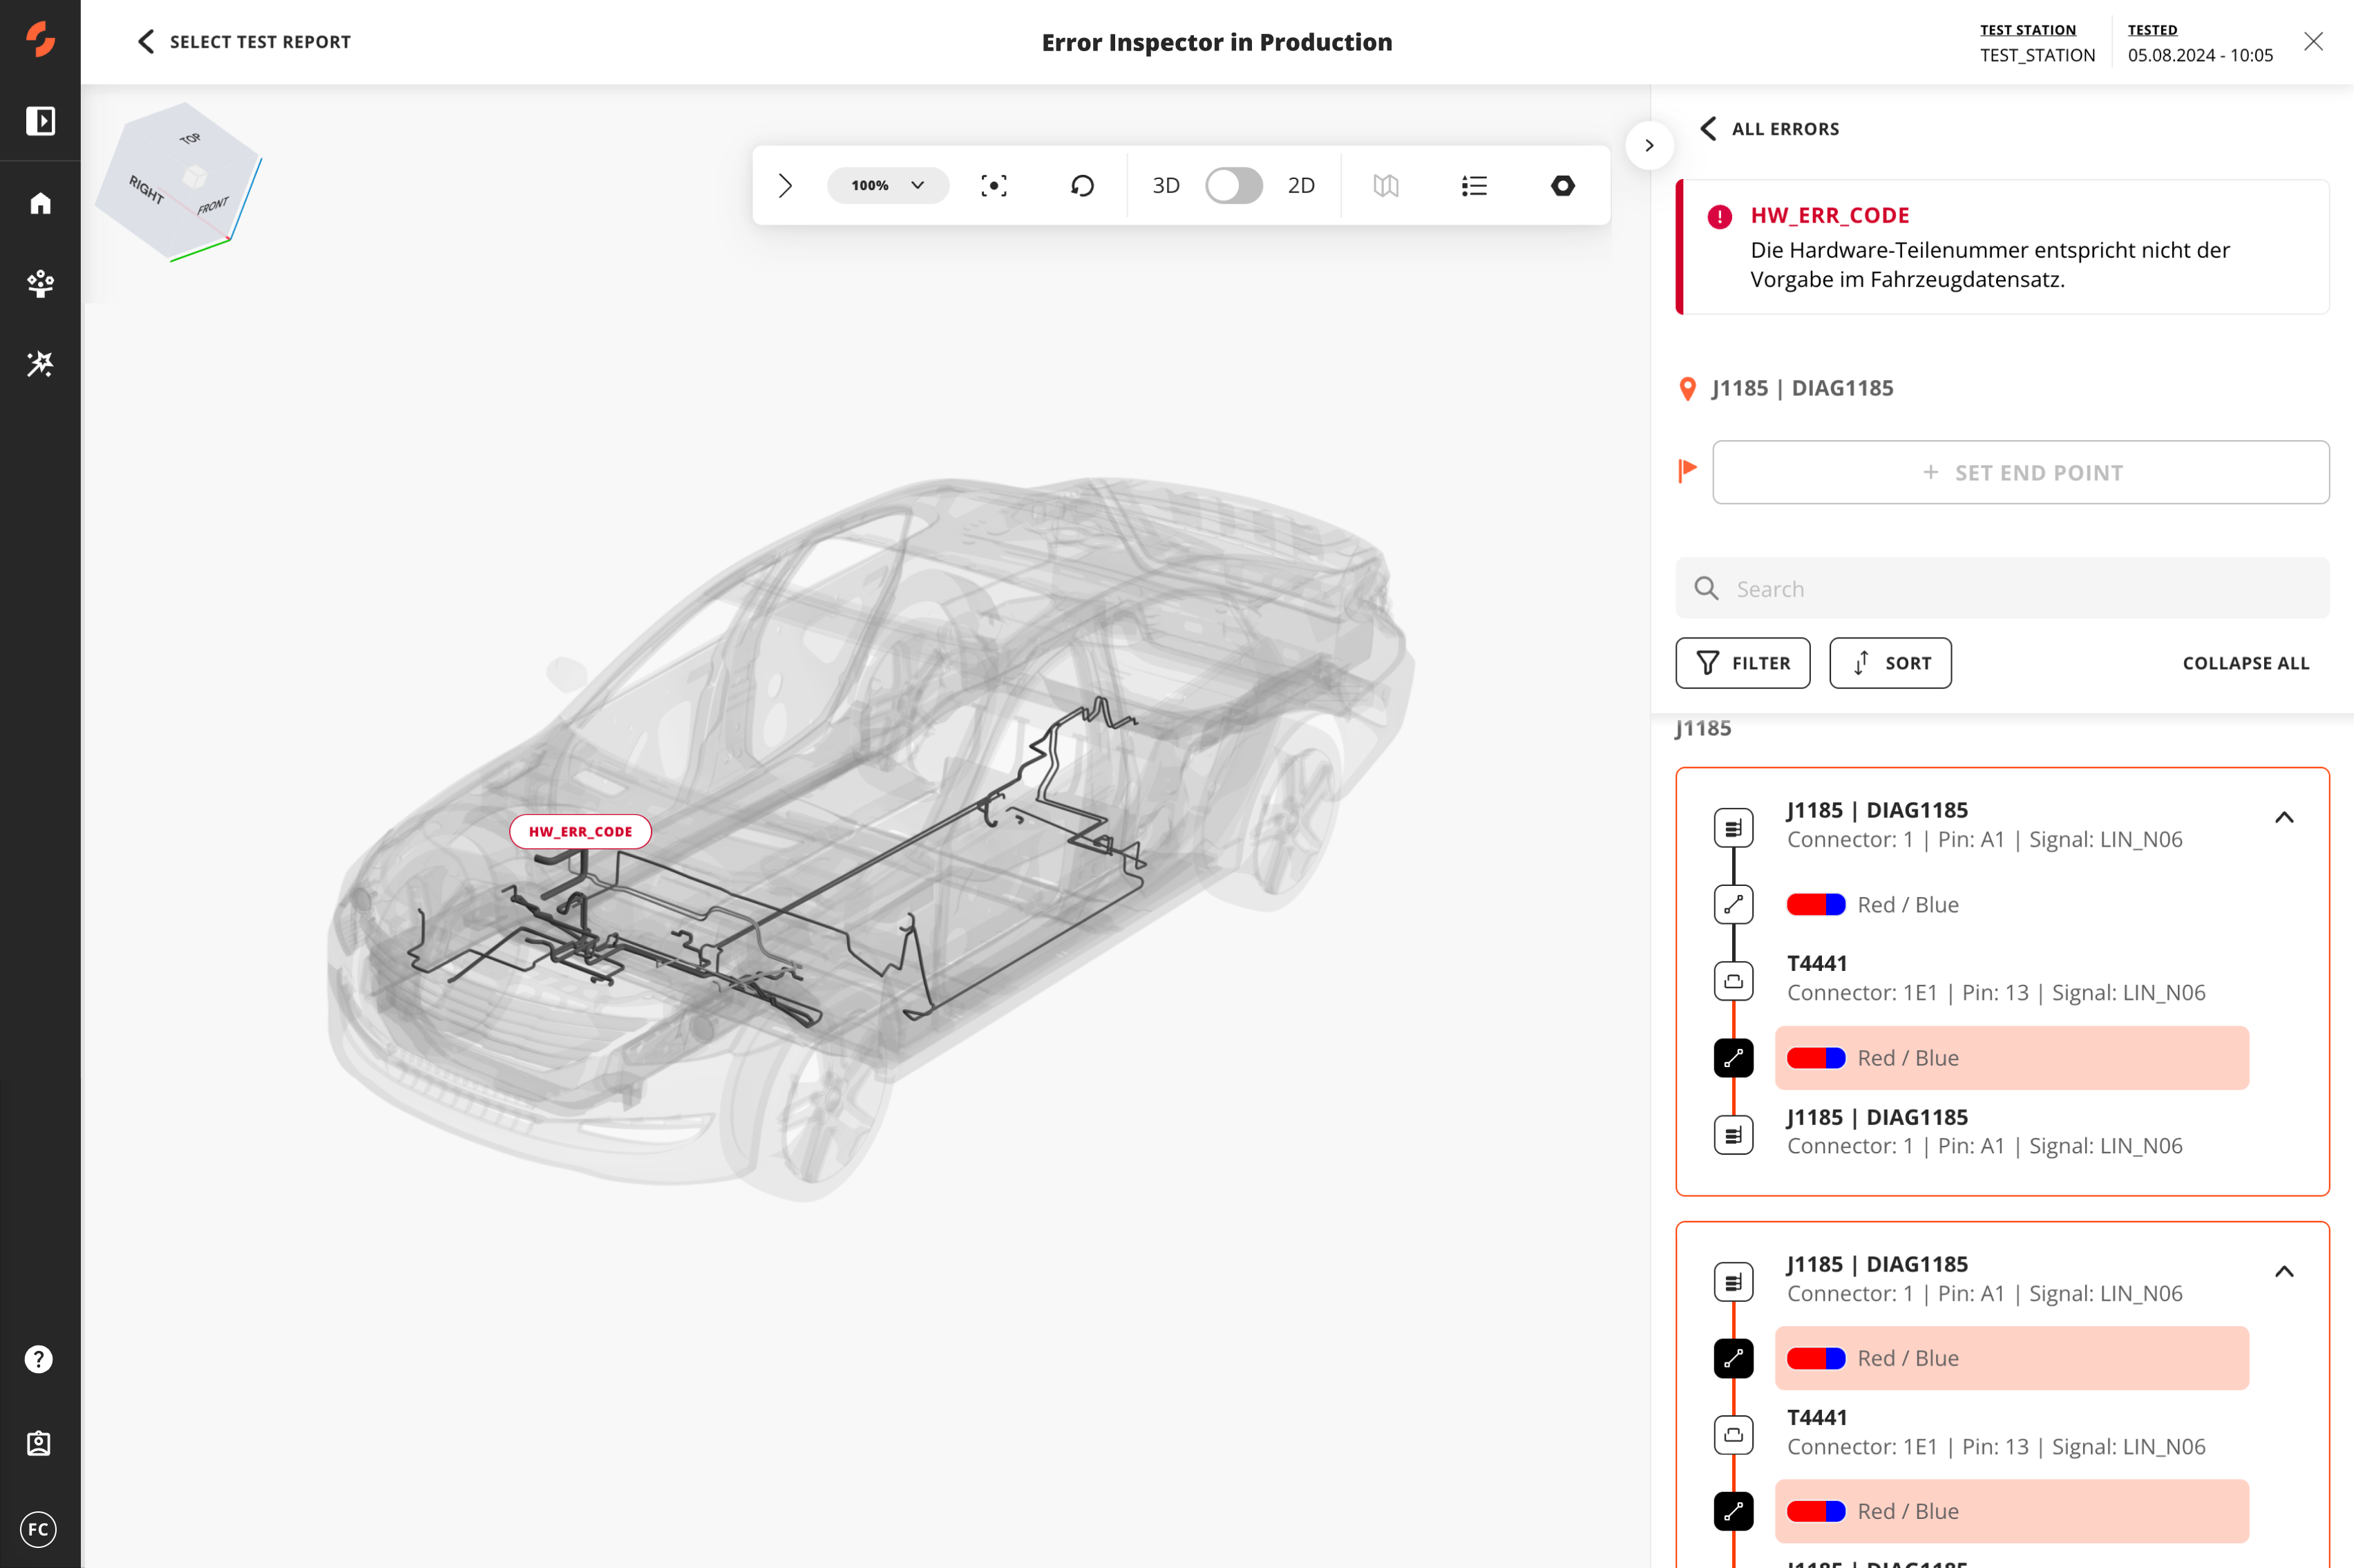
Task: Reset view with the rotate icon
Action: coord(1081,186)
